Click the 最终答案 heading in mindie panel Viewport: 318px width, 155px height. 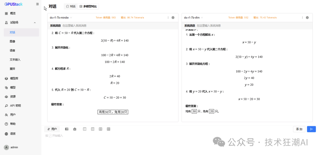(58, 105)
